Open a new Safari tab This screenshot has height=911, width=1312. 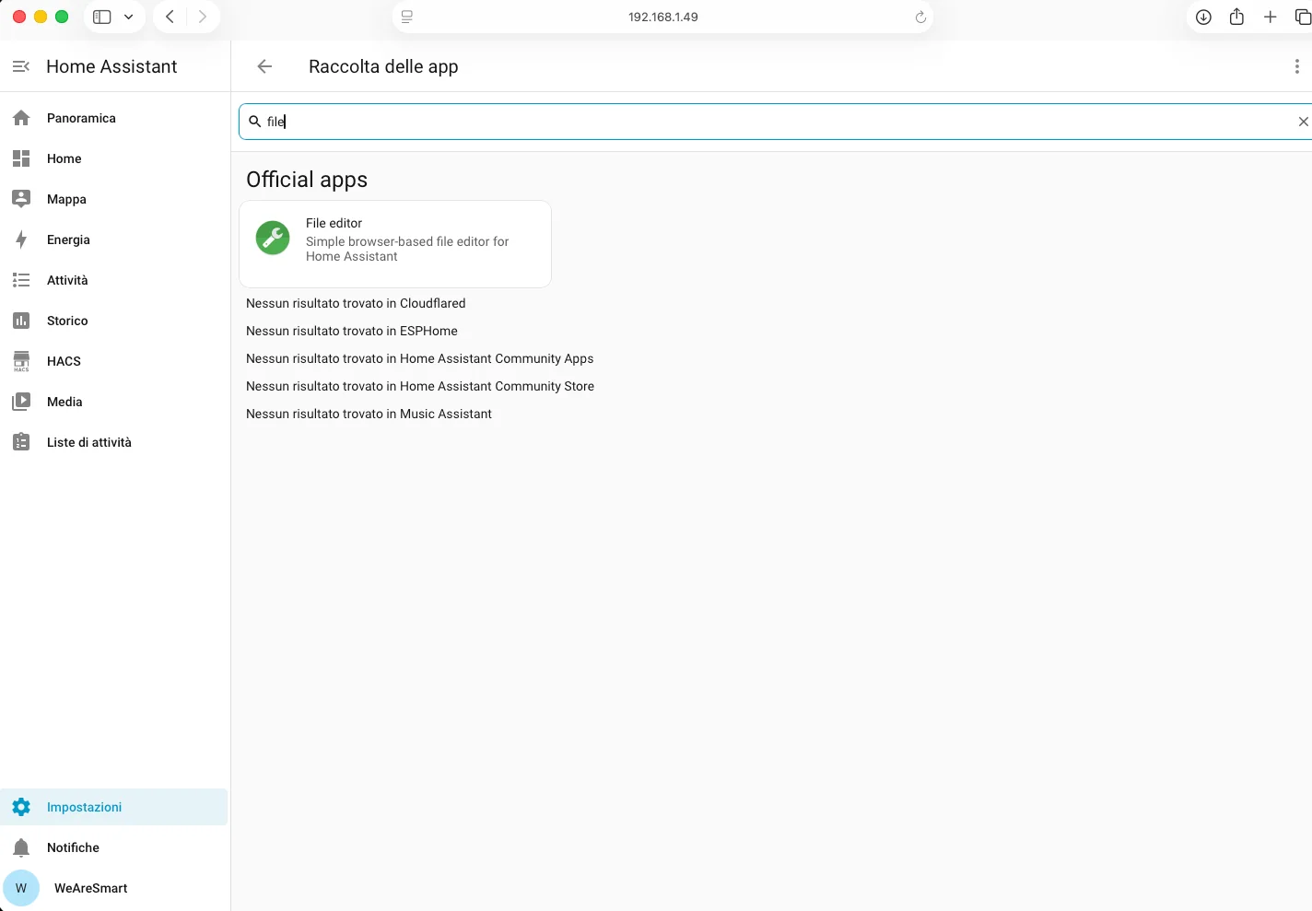(1270, 17)
